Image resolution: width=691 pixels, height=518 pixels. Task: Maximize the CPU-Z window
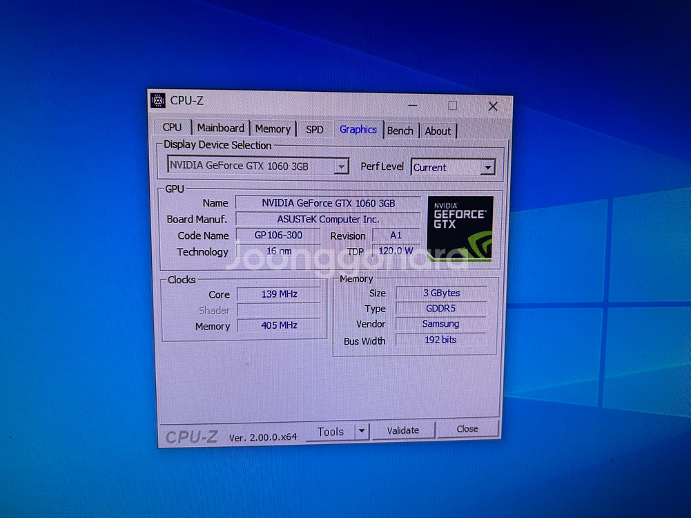pos(452,106)
